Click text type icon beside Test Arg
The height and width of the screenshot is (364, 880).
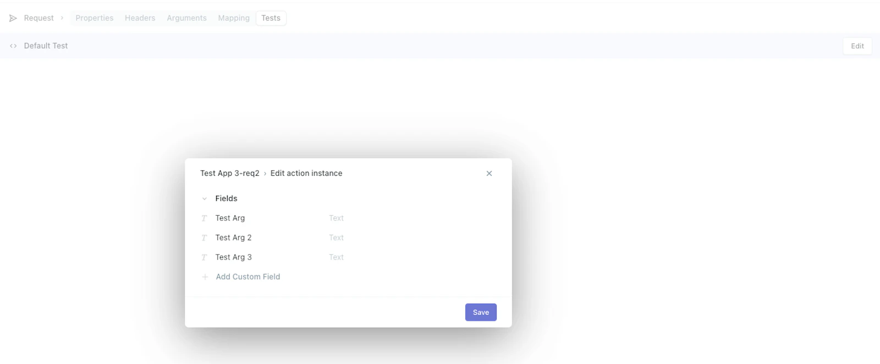tap(204, 218)
